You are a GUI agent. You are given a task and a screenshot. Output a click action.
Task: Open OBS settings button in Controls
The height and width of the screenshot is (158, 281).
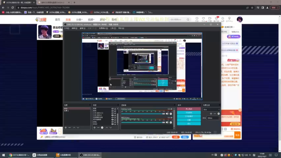[189, 120]
